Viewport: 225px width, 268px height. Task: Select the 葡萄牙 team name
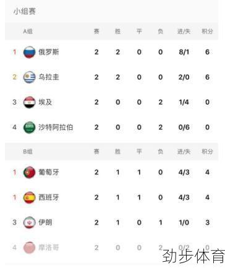coord(49,172)
